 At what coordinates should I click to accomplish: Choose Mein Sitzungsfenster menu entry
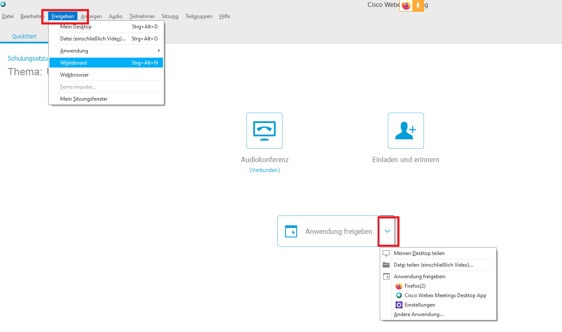coord(106,99)
